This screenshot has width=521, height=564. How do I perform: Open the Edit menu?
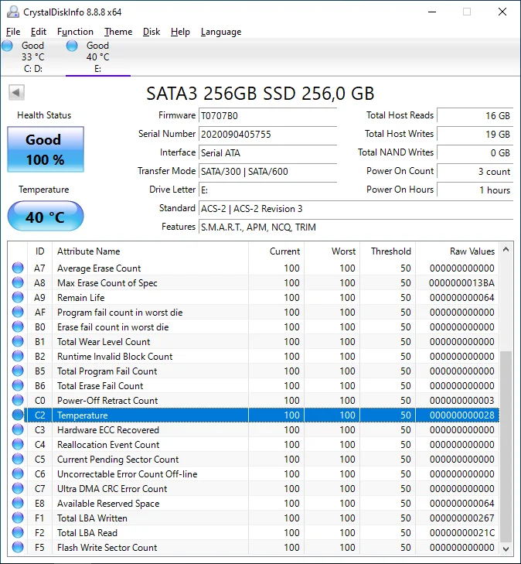[39, 32]
